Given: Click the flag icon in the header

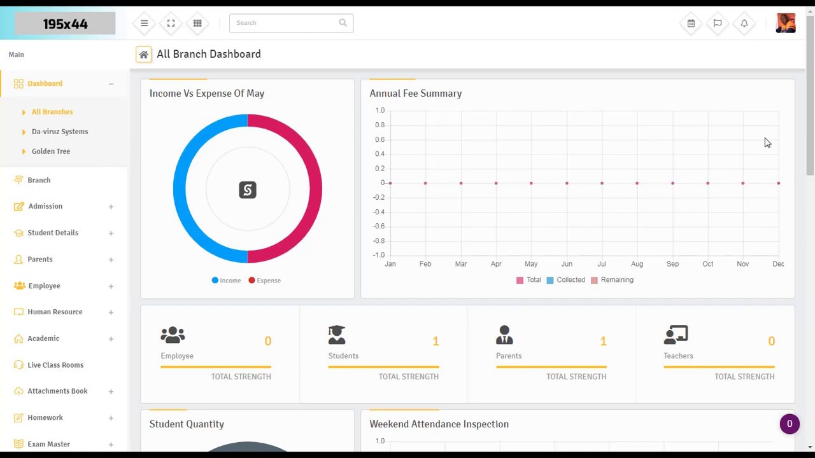Looking at the screenshot, I should 718,23.
